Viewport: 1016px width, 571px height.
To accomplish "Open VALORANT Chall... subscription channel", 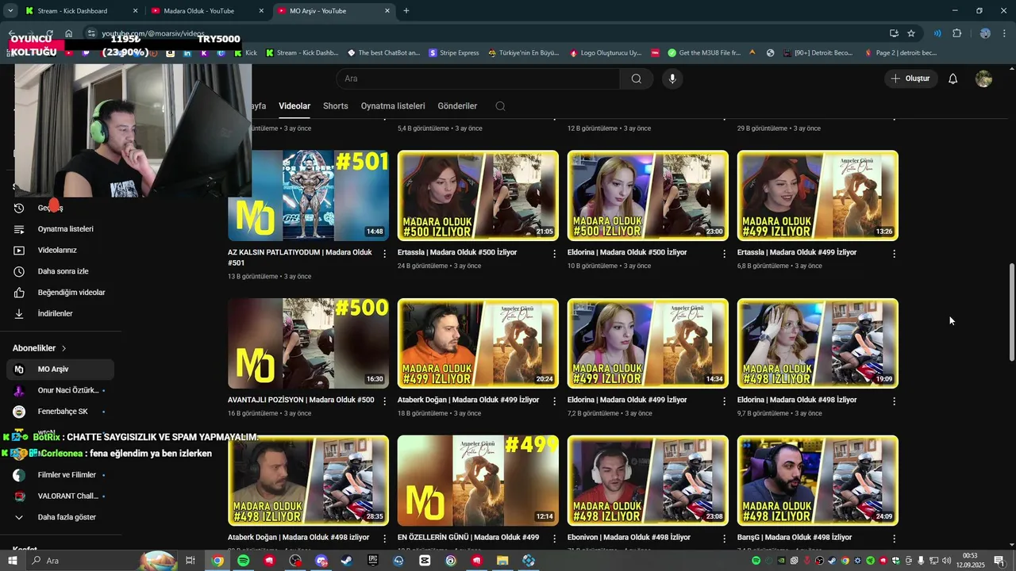I will coord(60,496).
